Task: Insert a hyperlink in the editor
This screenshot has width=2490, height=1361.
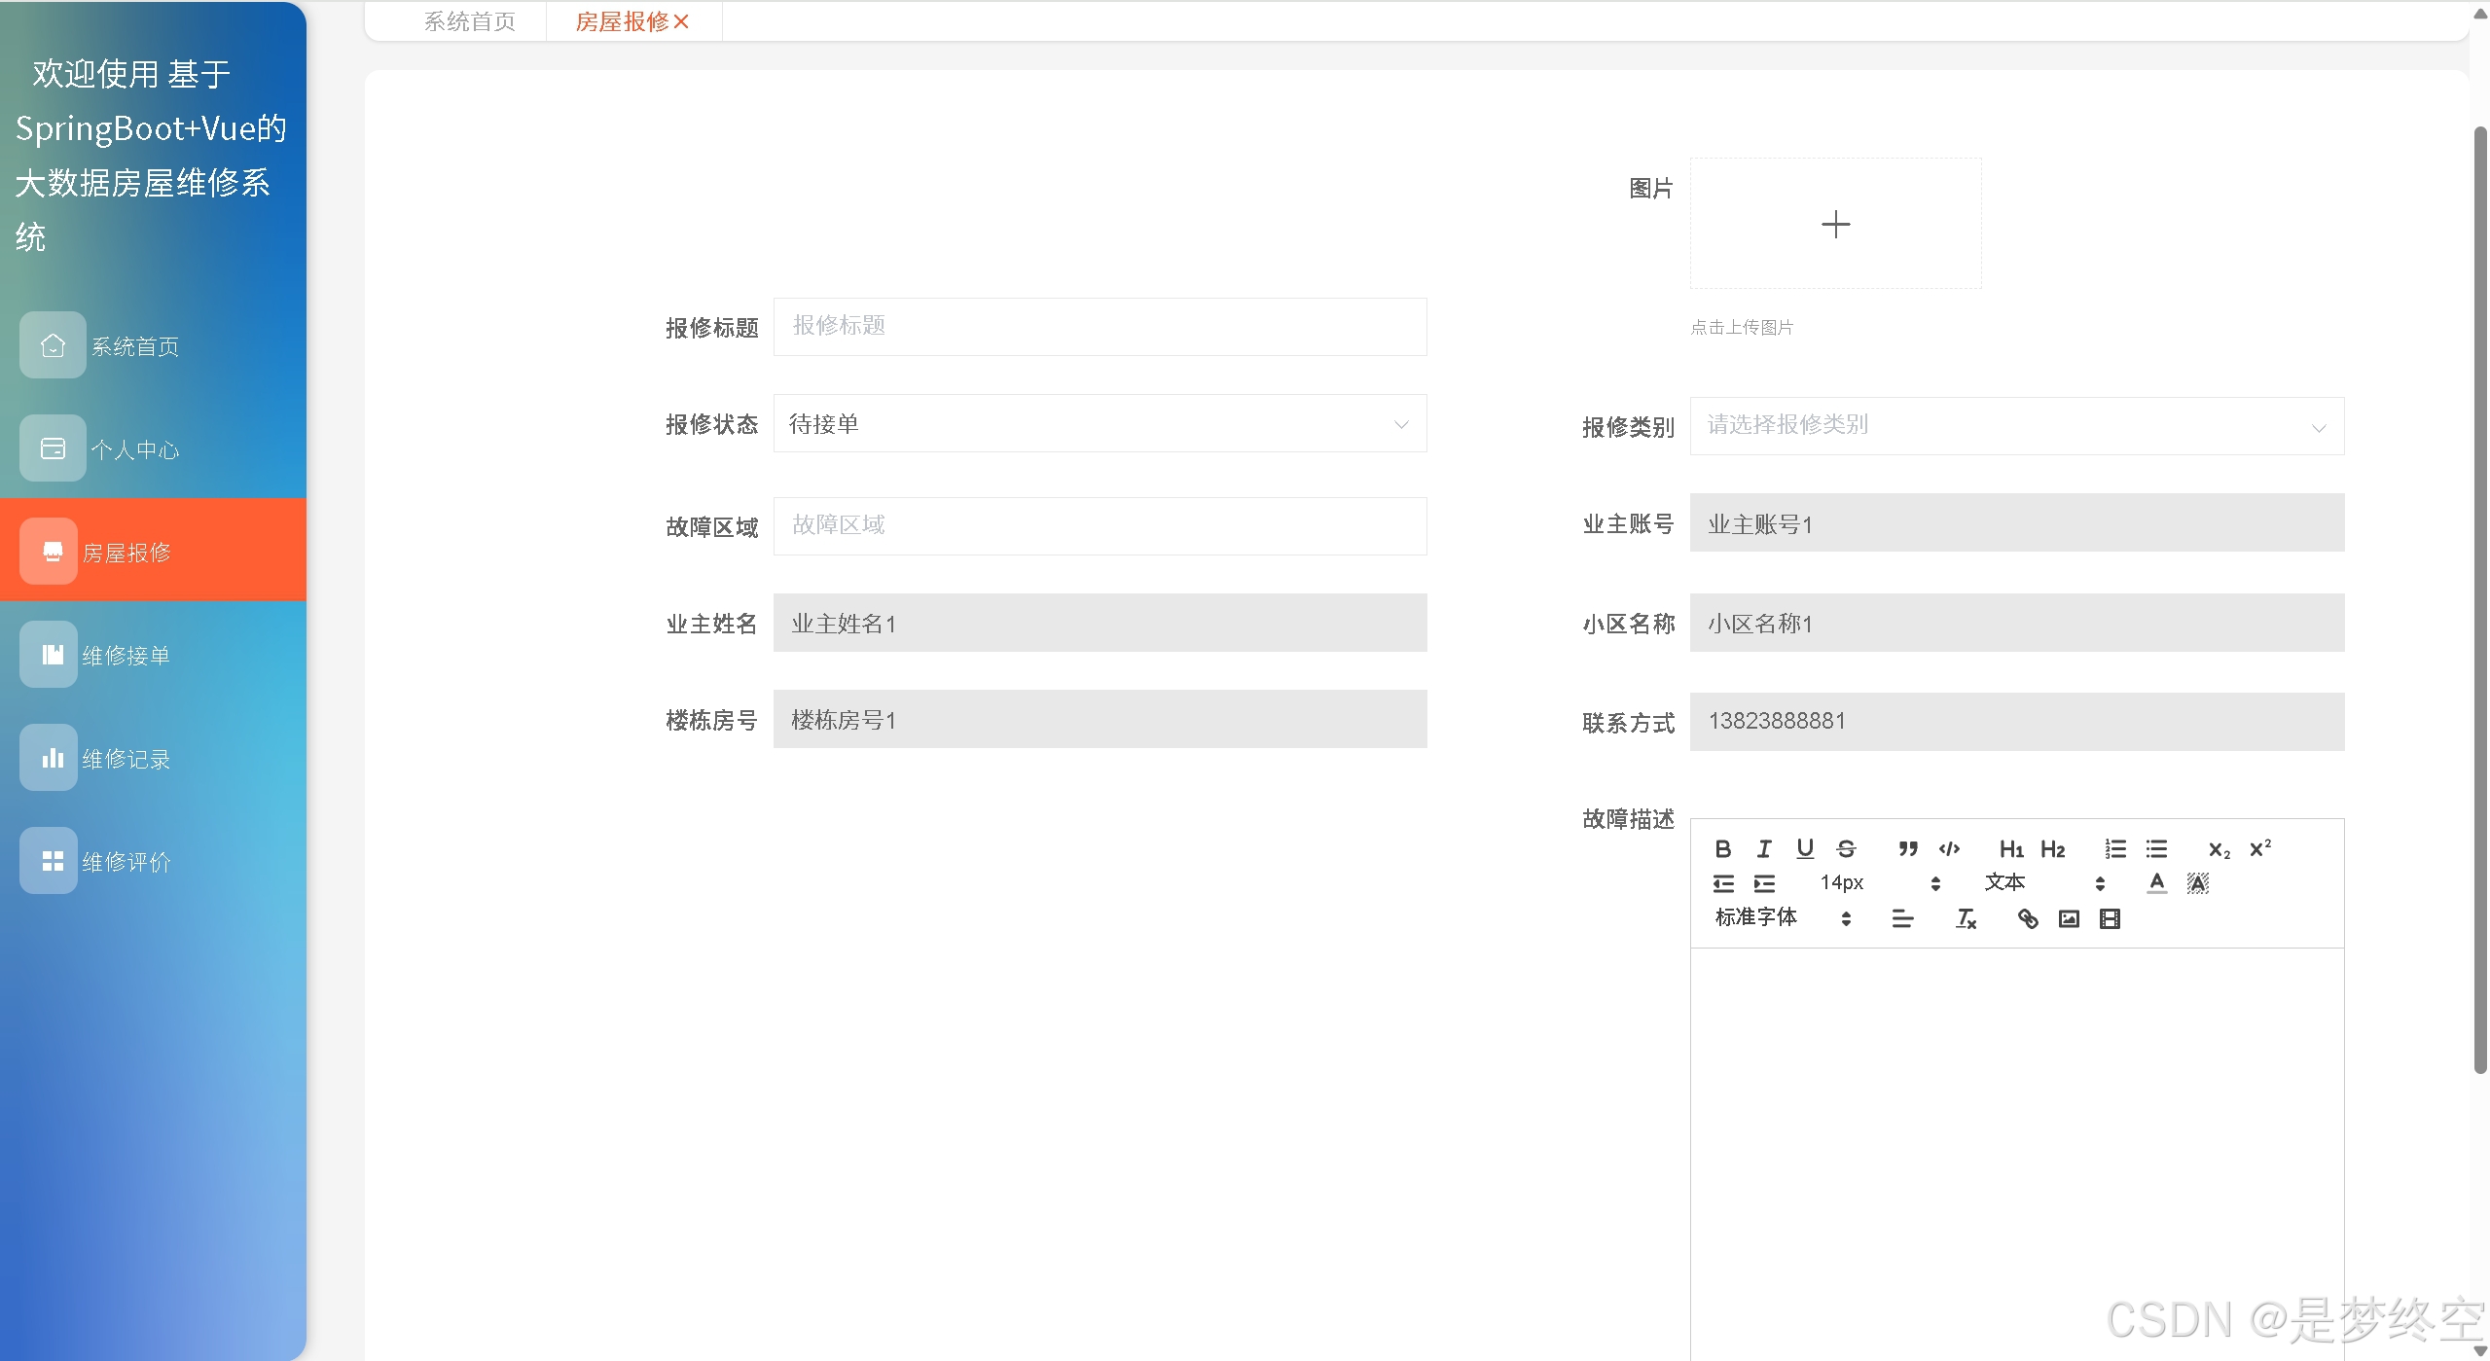Action: coord(2028,918)
